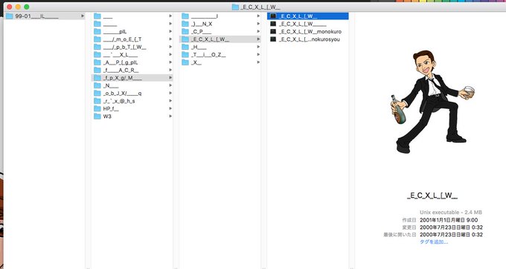Screen dimensions: 506x269
Task: Add tags via the タグを追加... link
Action: point(434,242)
